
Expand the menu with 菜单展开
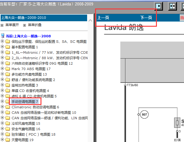point(12,25)
